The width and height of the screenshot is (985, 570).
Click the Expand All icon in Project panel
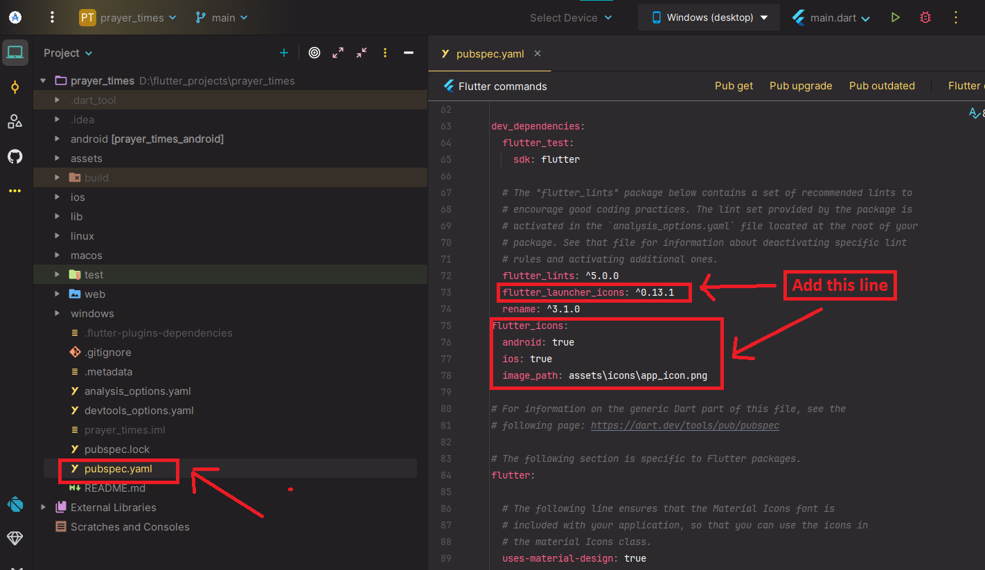coord(338,53)
